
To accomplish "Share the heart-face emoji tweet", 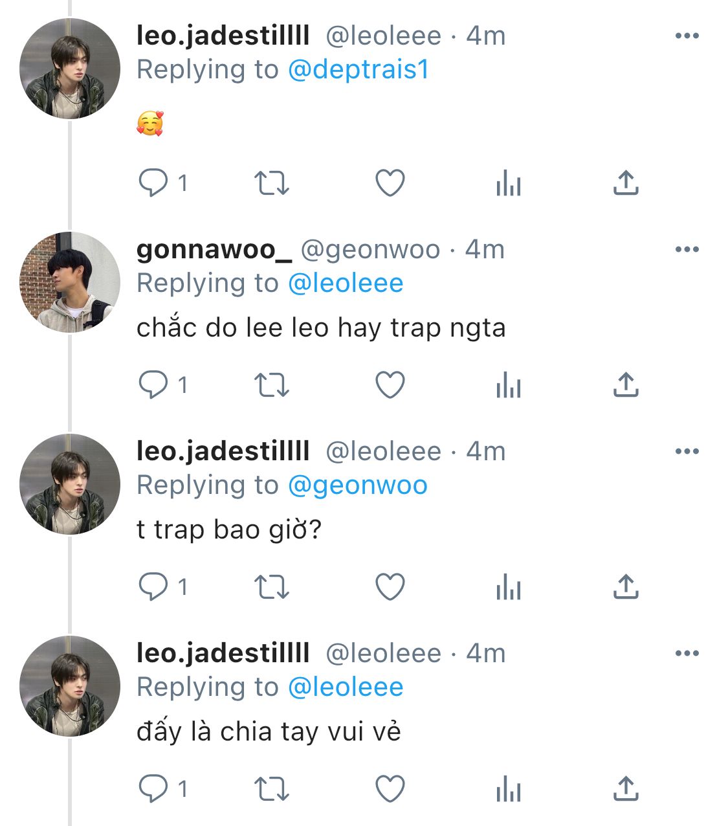I will tap(626, 183).
